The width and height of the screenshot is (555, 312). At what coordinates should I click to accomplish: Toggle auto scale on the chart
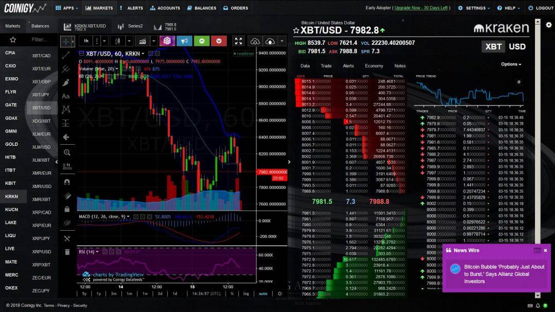pos(263,293)
